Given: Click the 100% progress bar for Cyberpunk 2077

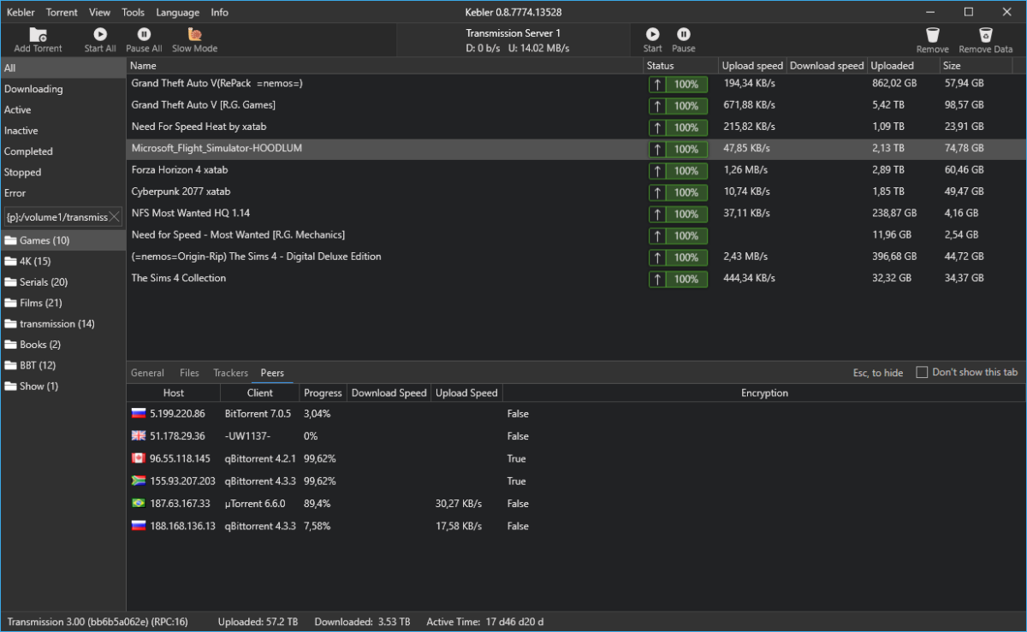Looking at the screenshot, I should click(x=678, y=192).
